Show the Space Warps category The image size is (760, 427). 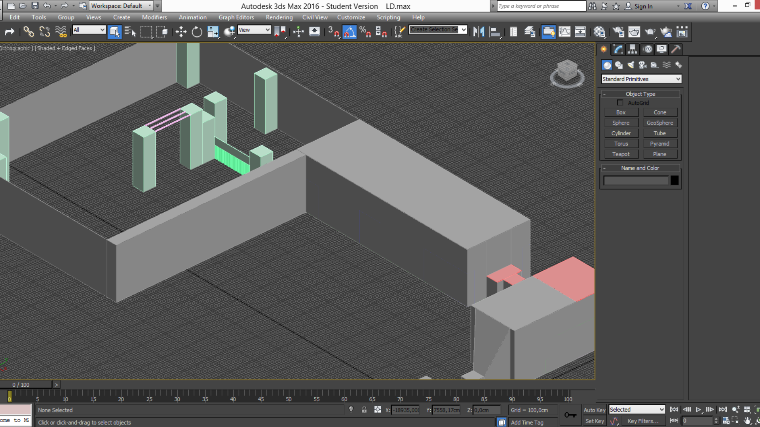pyautogui.click(x=667, y=65)
